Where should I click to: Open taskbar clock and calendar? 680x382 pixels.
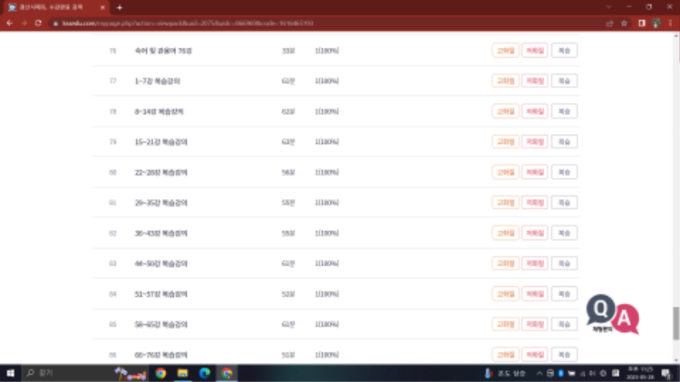point(640,373)
